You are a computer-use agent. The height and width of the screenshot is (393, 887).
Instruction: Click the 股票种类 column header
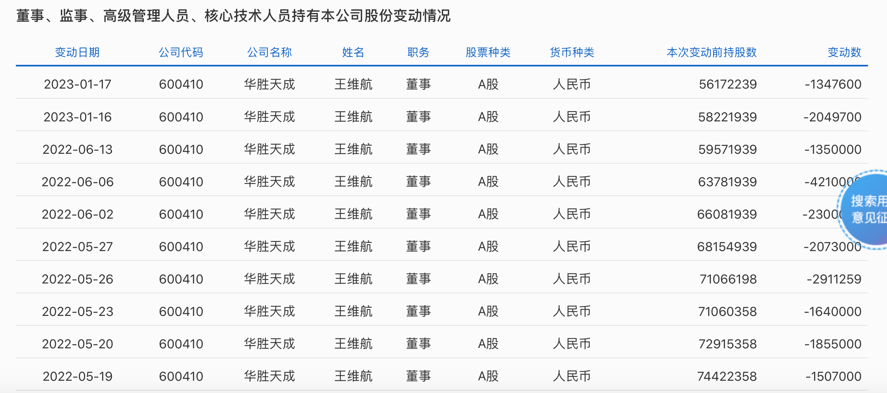(x=488, y=52)
